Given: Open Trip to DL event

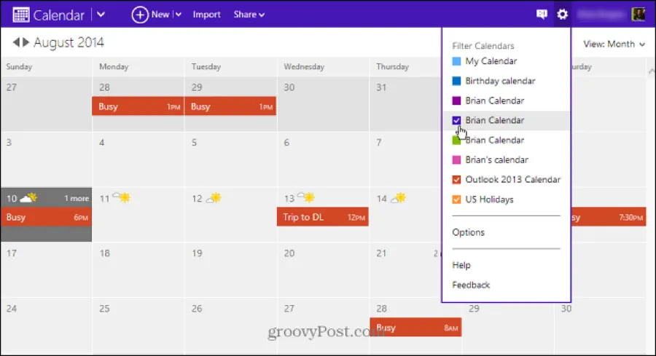Looking at the screenshot, I should (323, 217).
